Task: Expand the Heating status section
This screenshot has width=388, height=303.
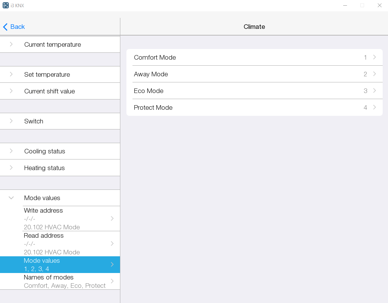Action: point(11,168)
